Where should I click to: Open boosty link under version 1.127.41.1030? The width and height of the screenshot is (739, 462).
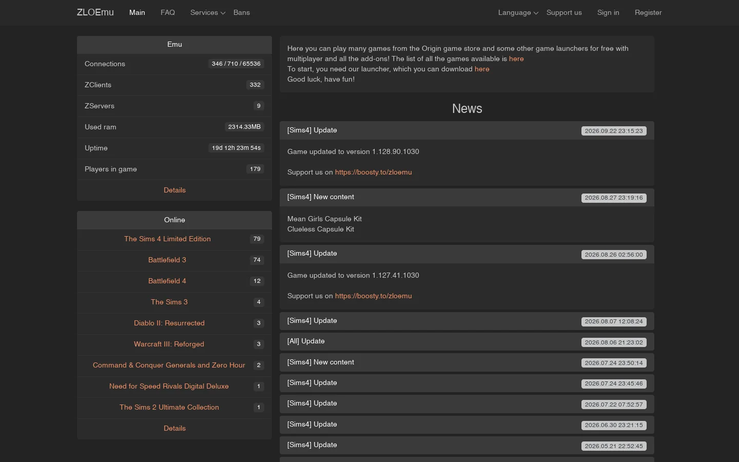374,296
